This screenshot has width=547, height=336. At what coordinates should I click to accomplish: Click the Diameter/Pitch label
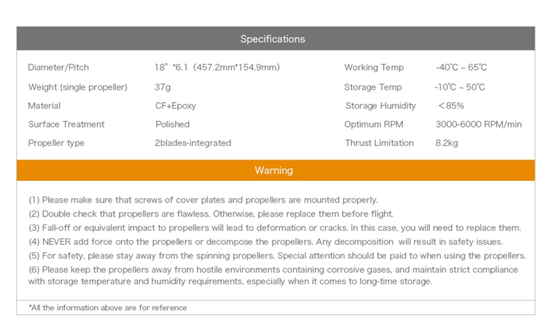[58, 68]
